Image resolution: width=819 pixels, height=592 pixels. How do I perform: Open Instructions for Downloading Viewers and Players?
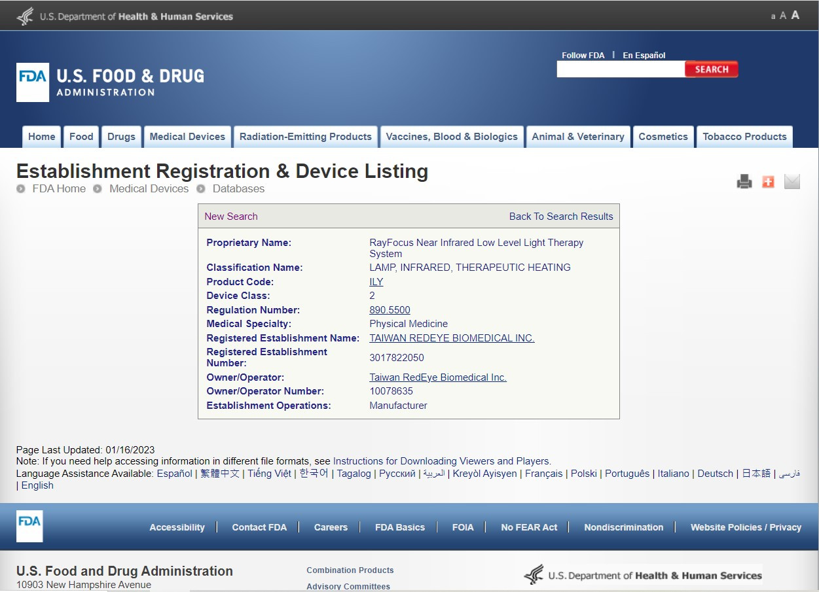coord(442,461)
